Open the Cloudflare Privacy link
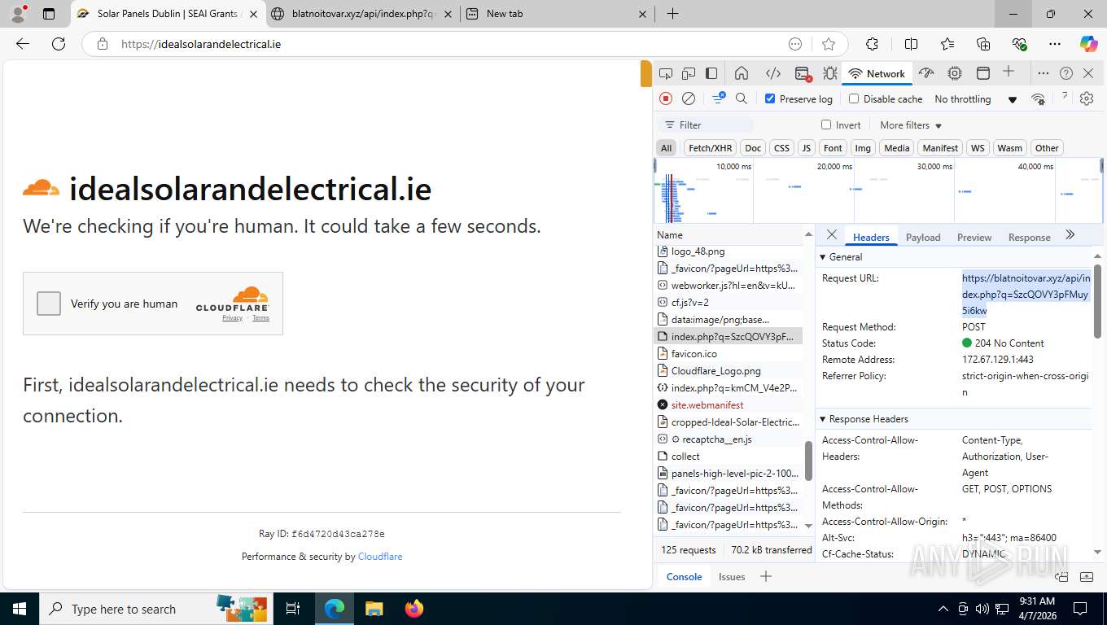 click(232, 318)
